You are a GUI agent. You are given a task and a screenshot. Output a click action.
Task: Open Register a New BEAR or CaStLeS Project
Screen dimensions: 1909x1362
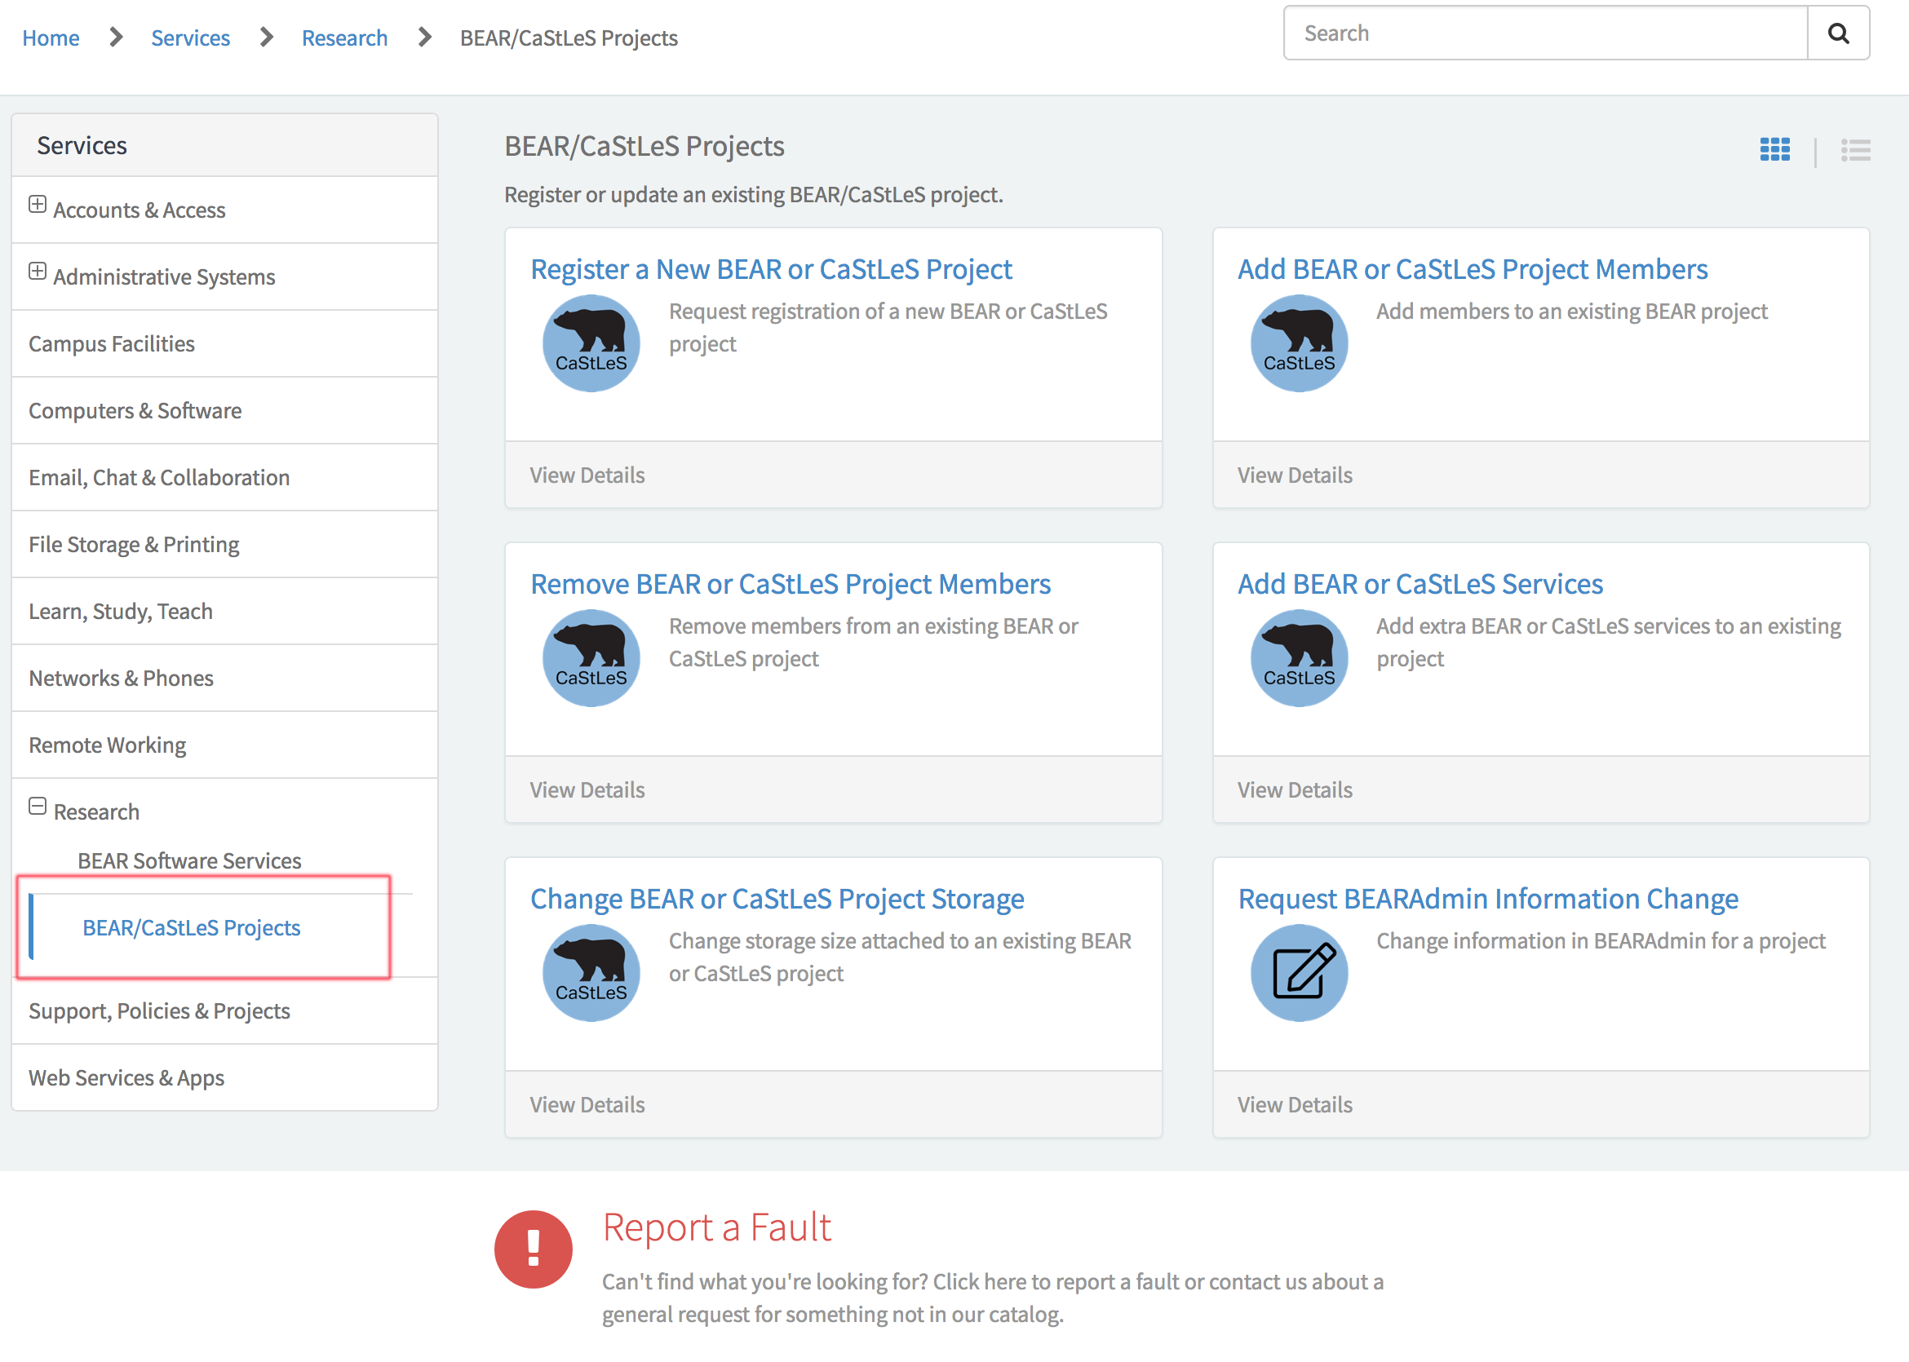pos(772,268)
